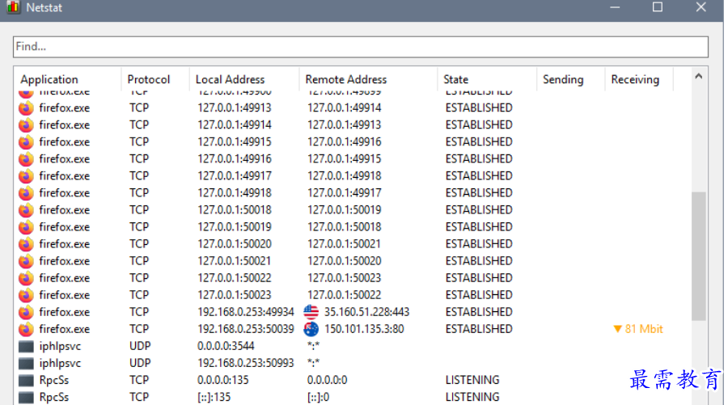This screenshot has height=405, width=728.
Task: Click LISTENING state on the 0.0.0.0:135 row
Action: click(472, 380)
